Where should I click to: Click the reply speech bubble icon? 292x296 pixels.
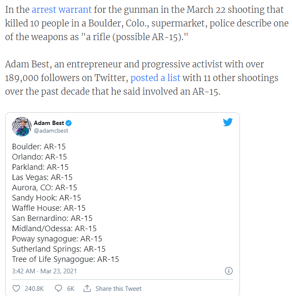(58, 288)
